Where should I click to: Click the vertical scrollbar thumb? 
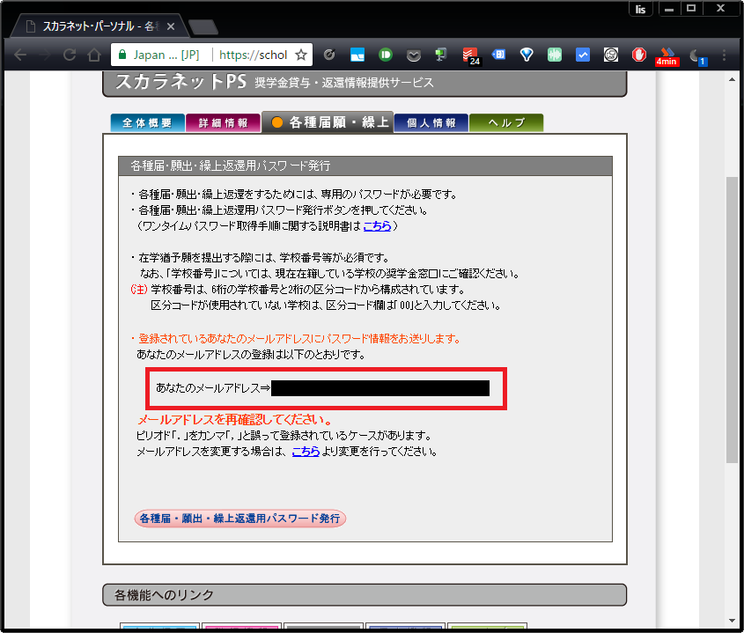[x=733, y=320]
